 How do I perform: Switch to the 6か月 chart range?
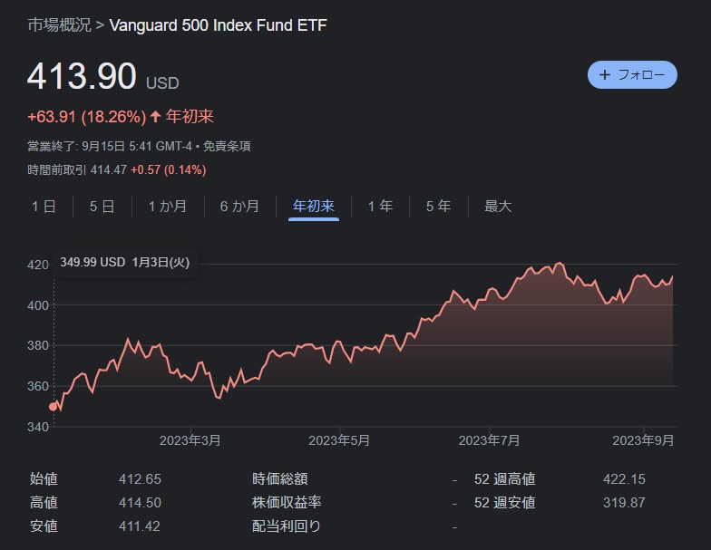(239, 207)
